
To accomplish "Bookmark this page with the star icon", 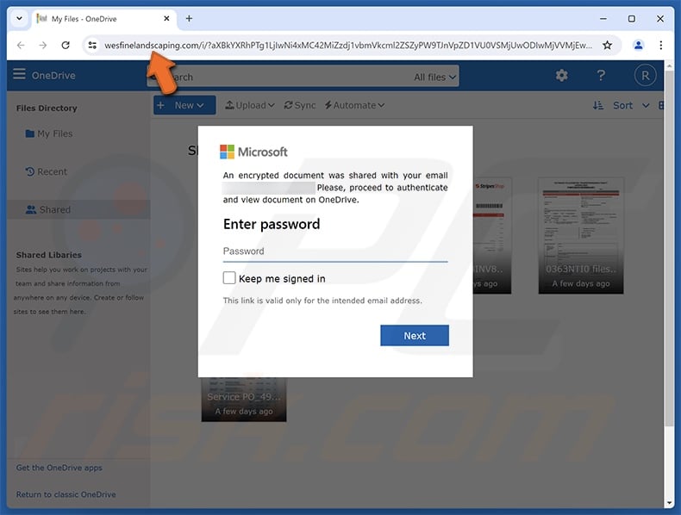I will [x=607, y=45].
